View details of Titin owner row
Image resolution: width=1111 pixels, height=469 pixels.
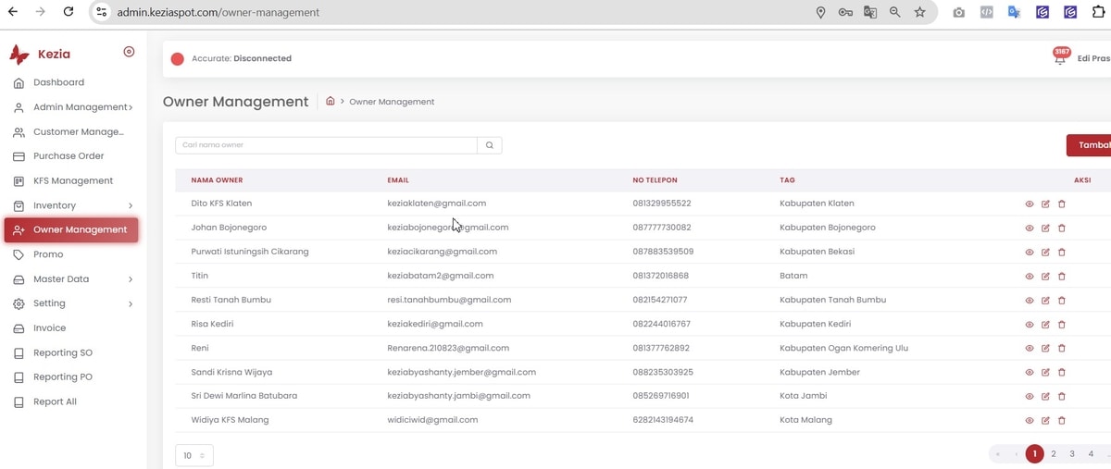click(1030, 277)
